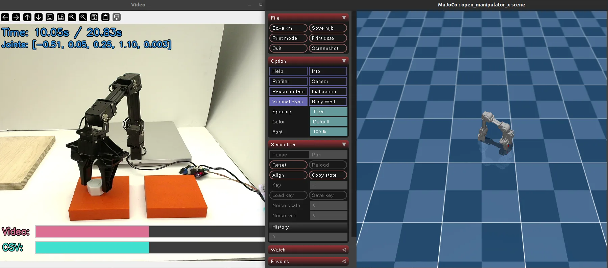608x268 pixels.
Task: Click the zoom out magnifier icon
Action: point(83,17)
